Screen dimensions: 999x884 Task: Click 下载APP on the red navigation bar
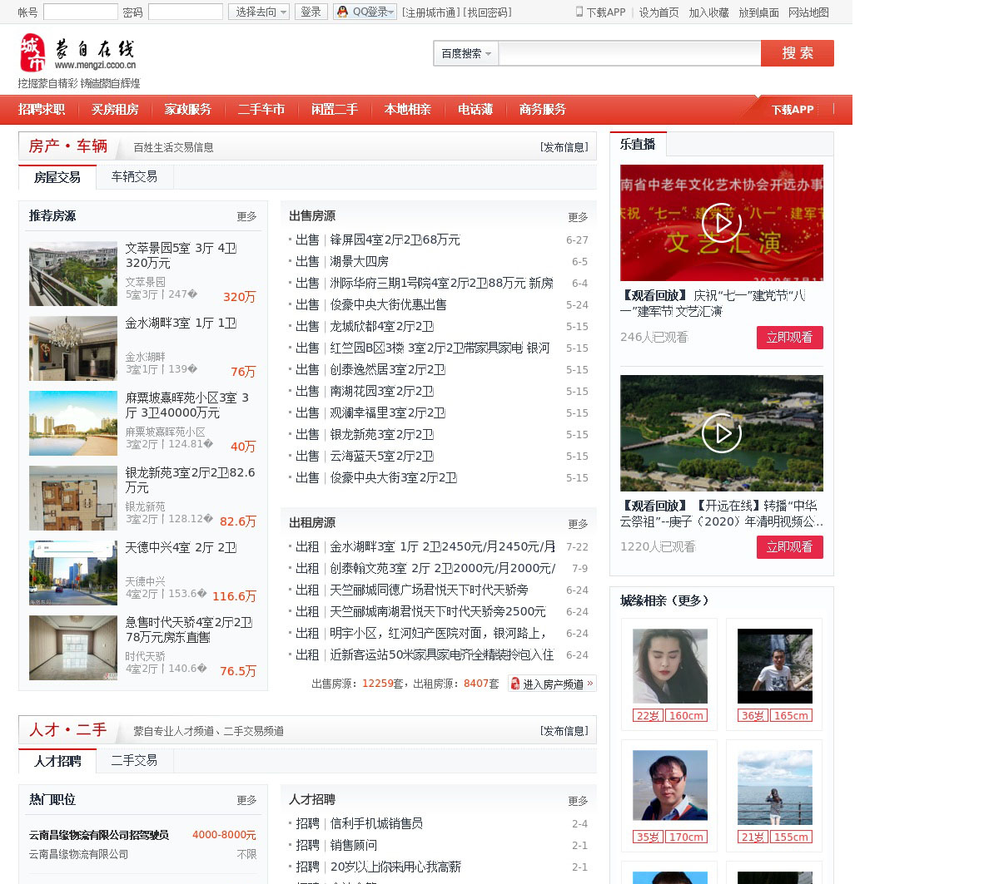click(793, 110)
